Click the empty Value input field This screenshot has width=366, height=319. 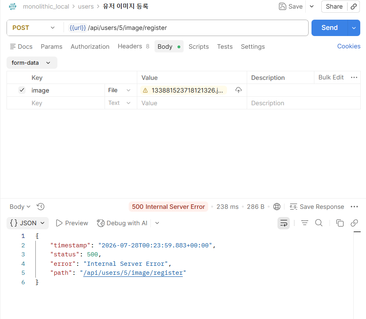click(x=192, y=103)
